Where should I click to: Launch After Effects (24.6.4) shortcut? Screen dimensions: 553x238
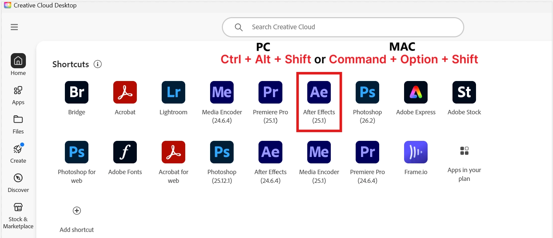[x=270, y=152]
